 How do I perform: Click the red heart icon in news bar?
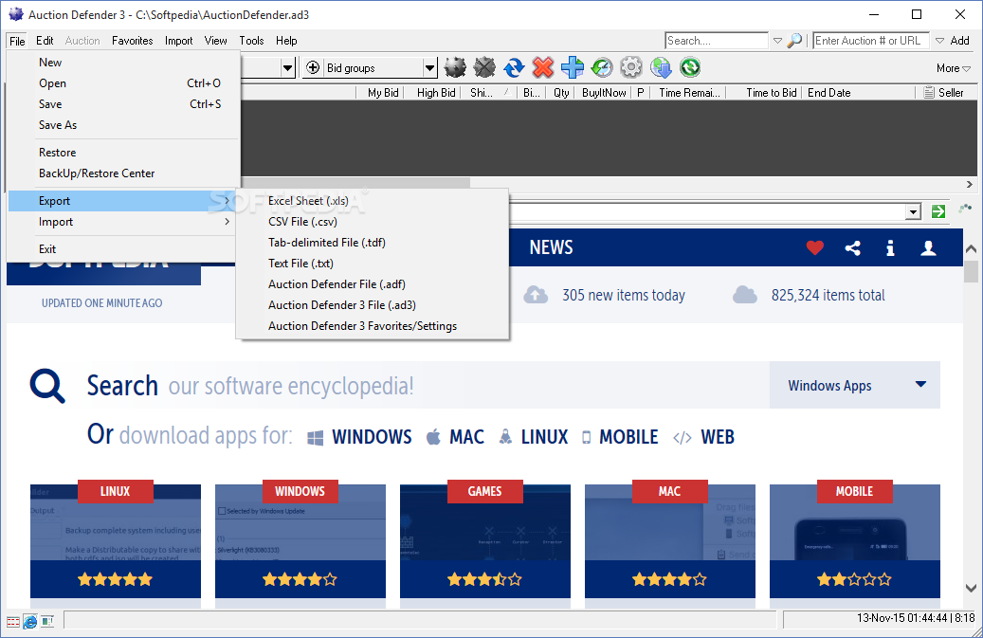tap(814, 248)
